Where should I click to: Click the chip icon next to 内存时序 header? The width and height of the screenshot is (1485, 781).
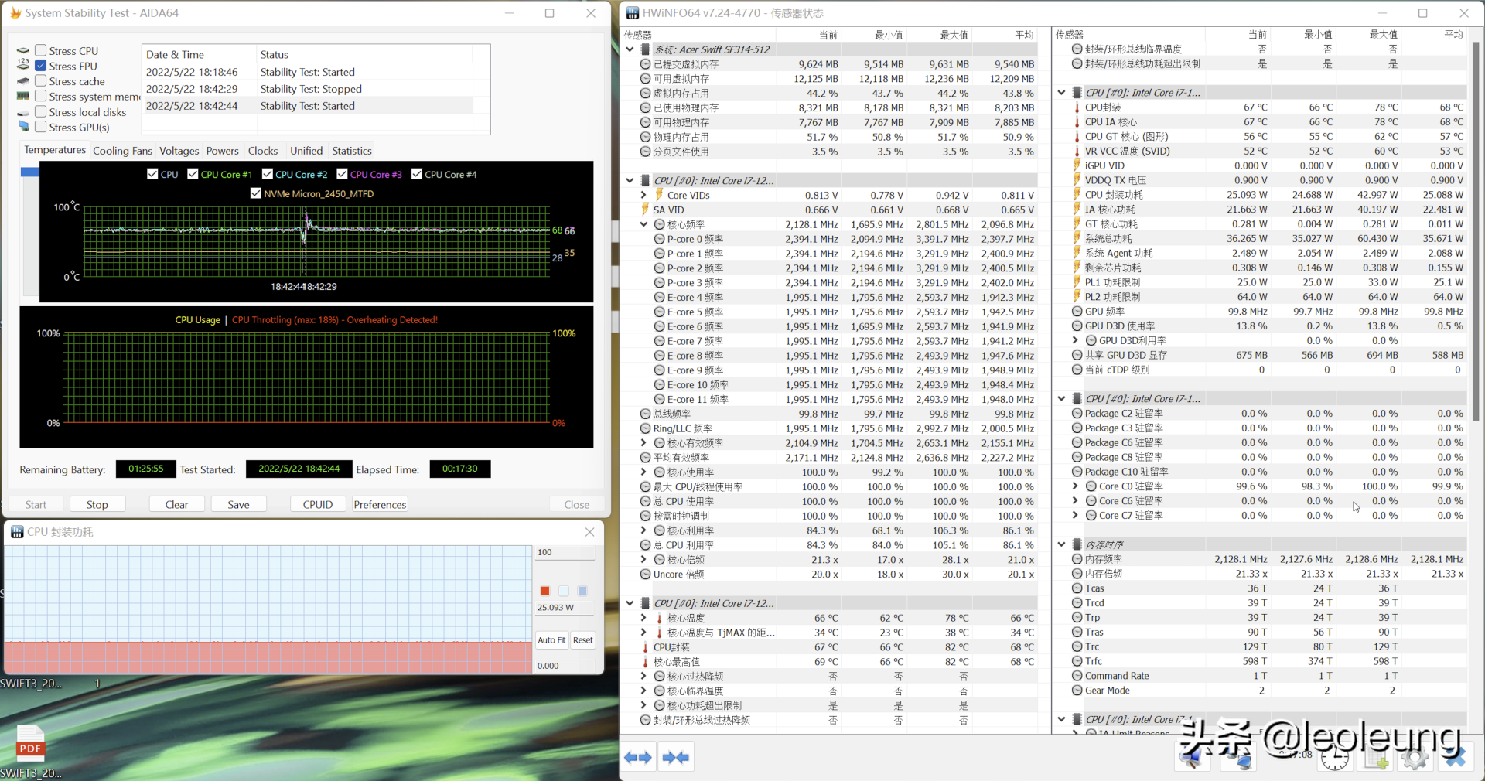tap(1077, 544)
